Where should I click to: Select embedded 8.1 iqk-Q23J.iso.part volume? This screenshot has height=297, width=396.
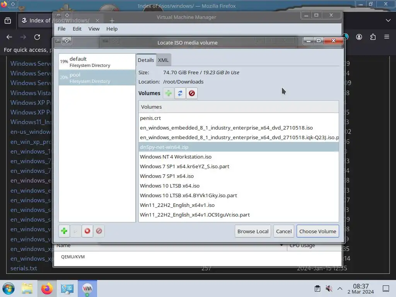tap(239, 137)
